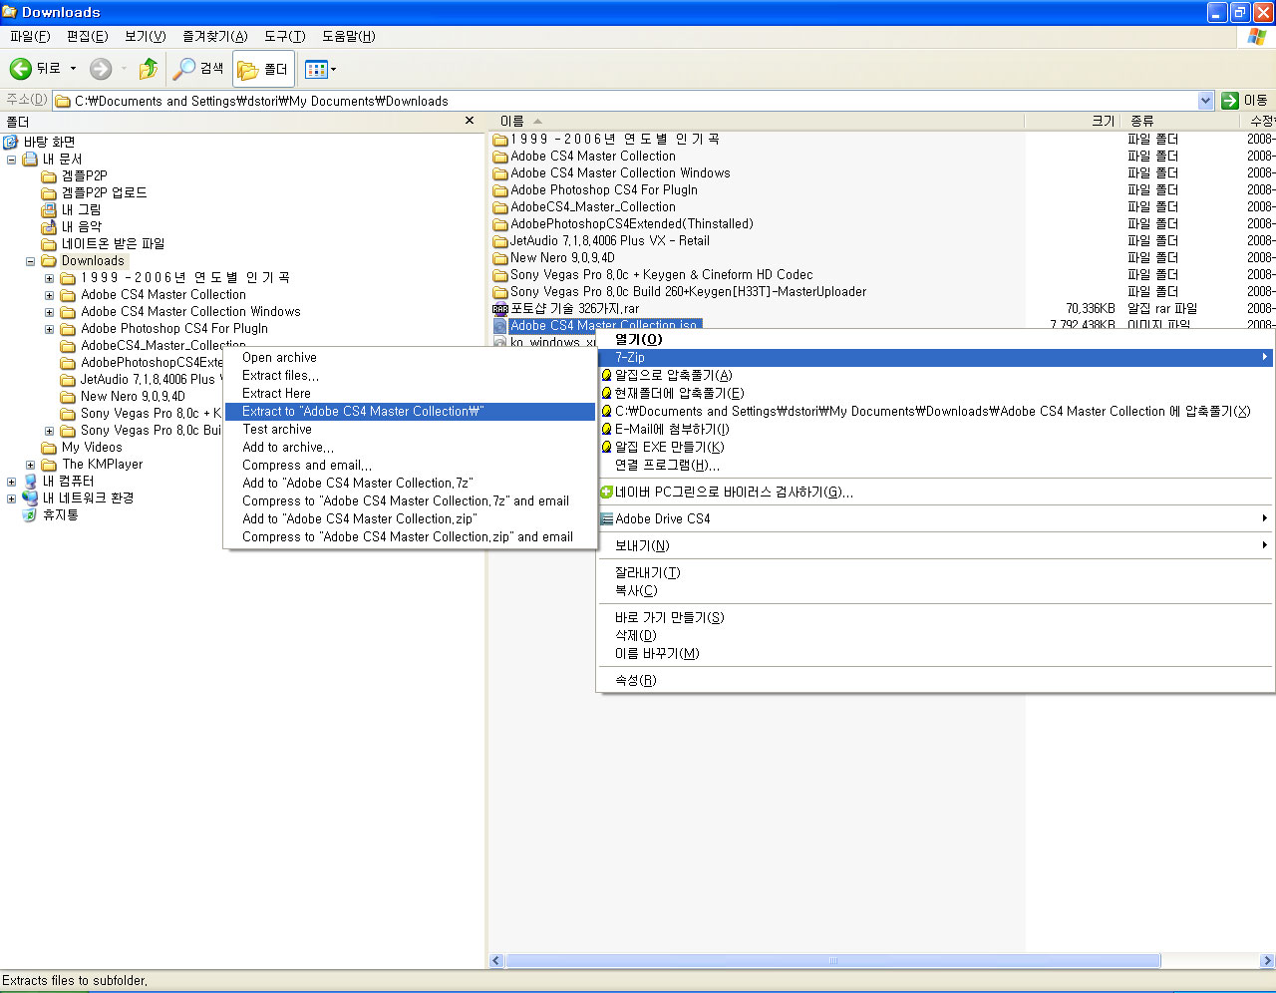1276x993 pixels.
Task: Click the green Back arrow icon
Action: (x=20, y=69)
